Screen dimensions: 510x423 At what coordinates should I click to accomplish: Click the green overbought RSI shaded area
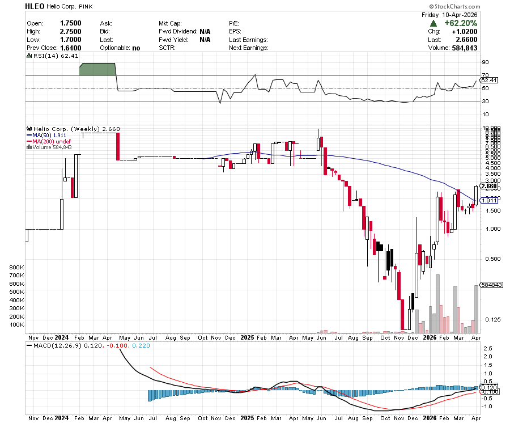coord(97,69)
